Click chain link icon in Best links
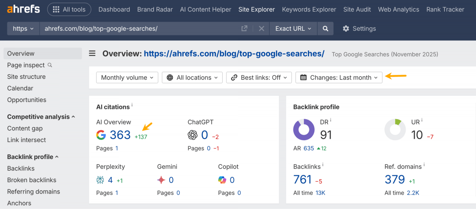The width and height of the screenshot is (476, 209). [x=234, y=78]
